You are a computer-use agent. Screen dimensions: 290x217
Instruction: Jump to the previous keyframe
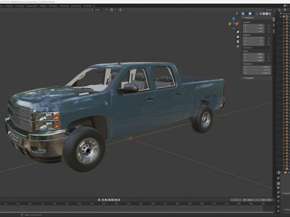[x=106, y=200]
